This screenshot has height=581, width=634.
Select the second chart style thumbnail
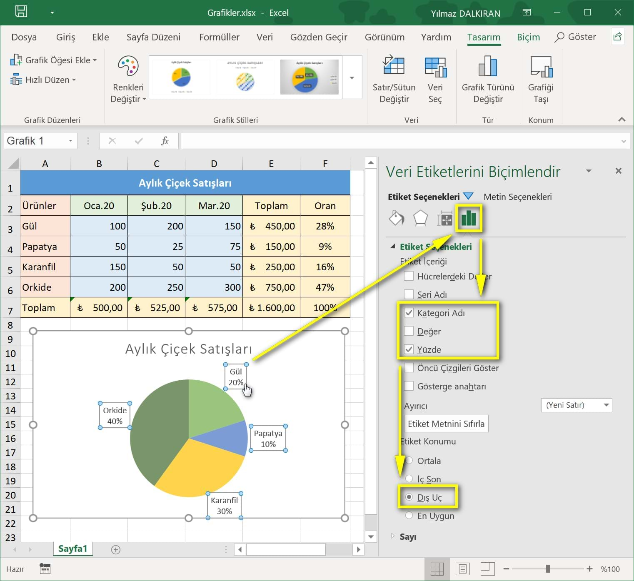(245, 77)
